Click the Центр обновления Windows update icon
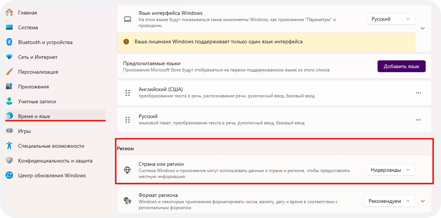 click(9, 175)
